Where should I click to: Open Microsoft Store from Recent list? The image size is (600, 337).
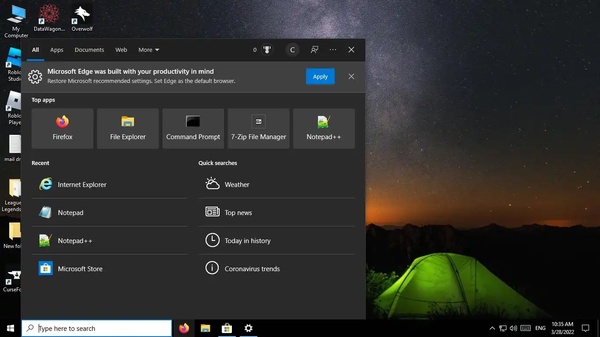109,269
